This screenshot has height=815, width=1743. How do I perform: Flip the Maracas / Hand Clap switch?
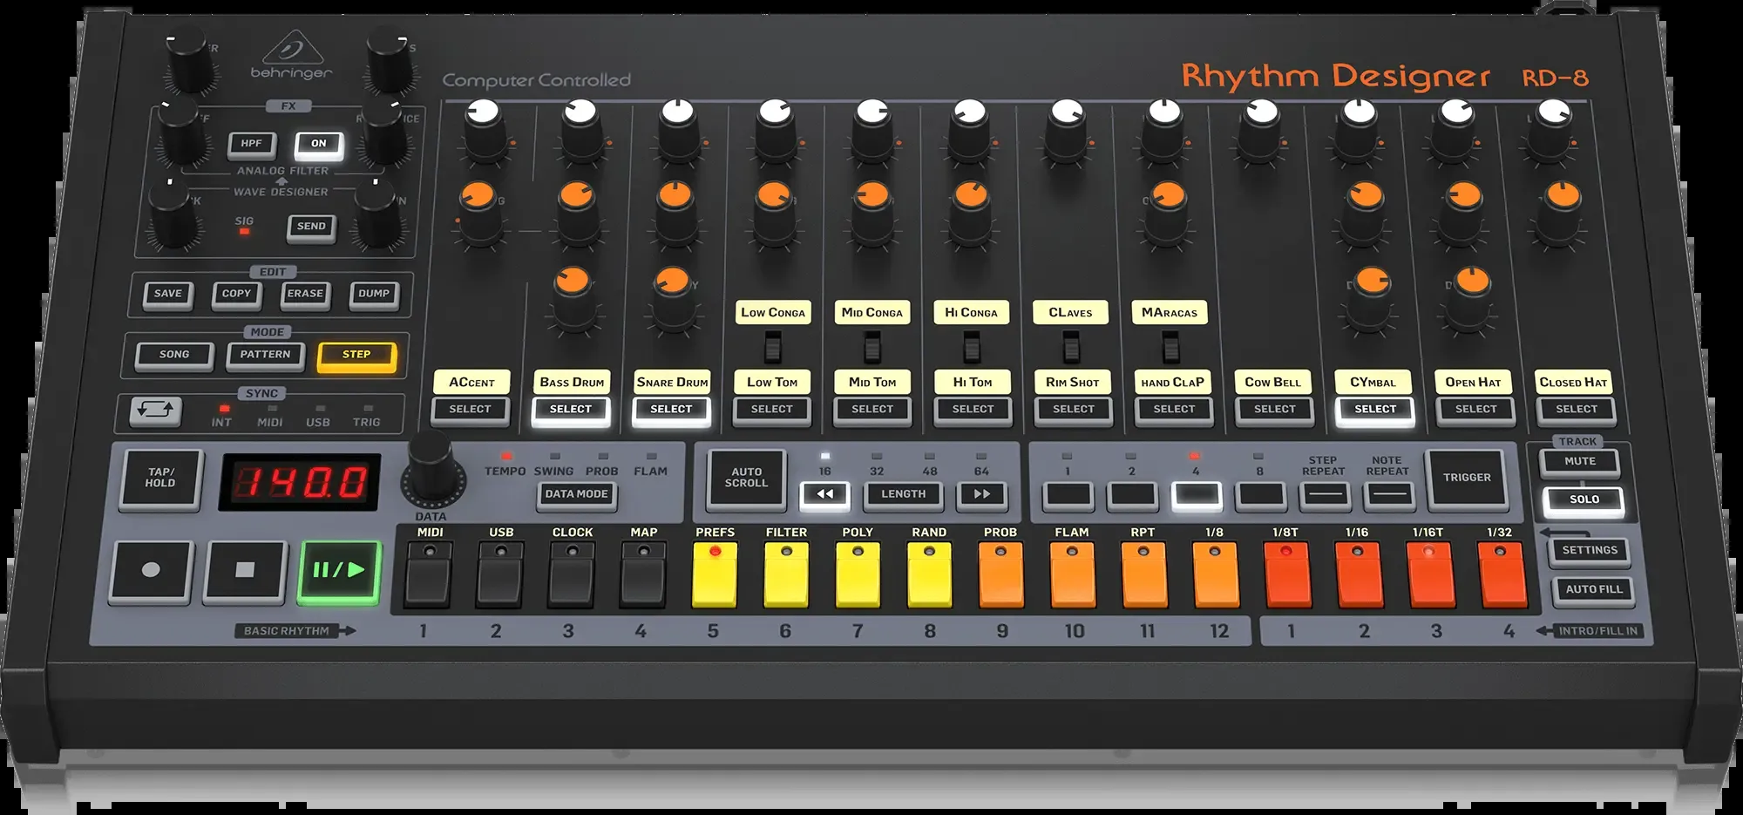1171,349
